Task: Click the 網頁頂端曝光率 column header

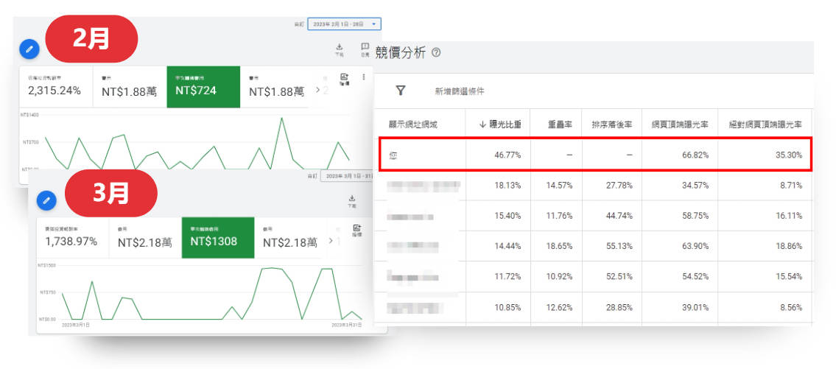Action: coord(680,124)
